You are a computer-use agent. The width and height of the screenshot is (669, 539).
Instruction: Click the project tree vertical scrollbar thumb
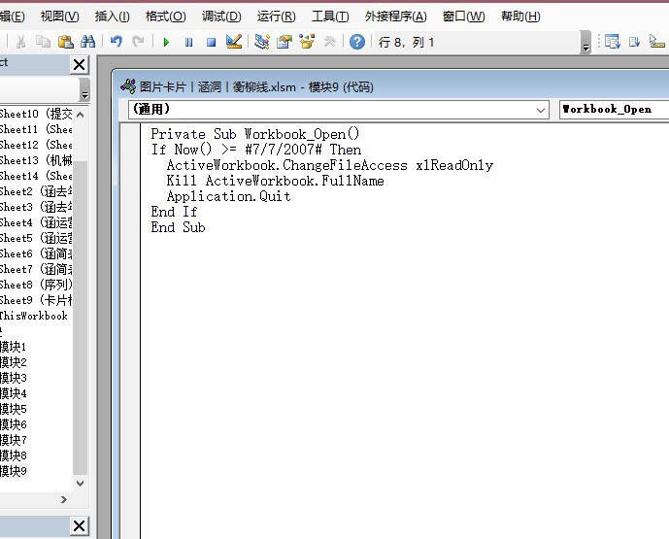point(80,318)
